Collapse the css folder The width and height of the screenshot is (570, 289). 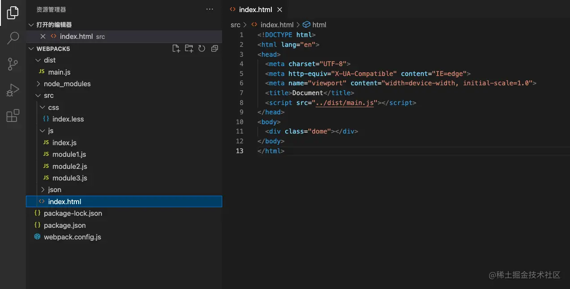tap(124, 108)
